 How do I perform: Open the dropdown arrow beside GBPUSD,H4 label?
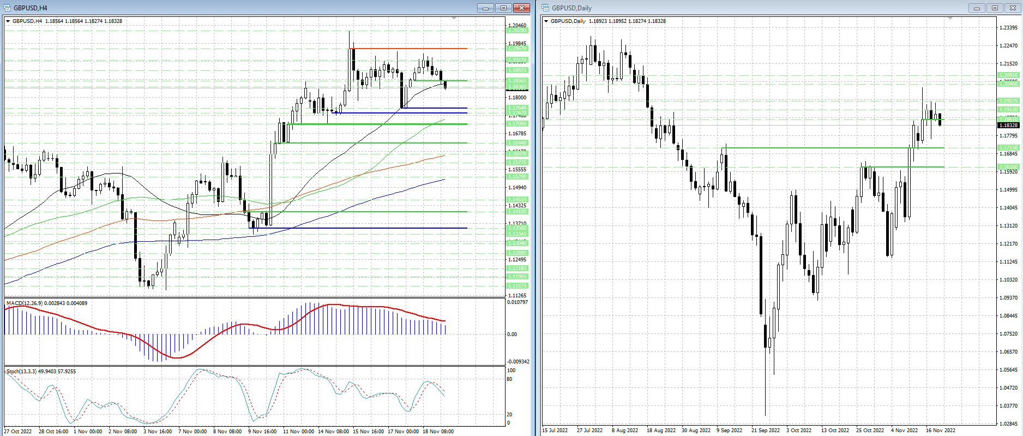[x=8, y=21]
